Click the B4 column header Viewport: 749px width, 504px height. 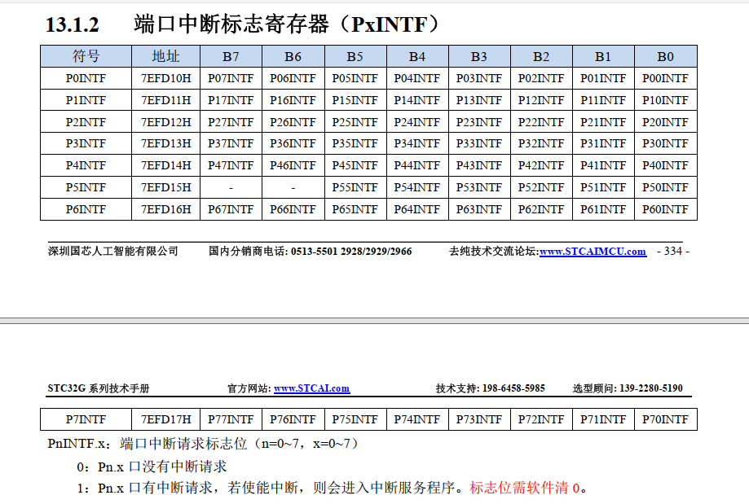coord(417,56)
